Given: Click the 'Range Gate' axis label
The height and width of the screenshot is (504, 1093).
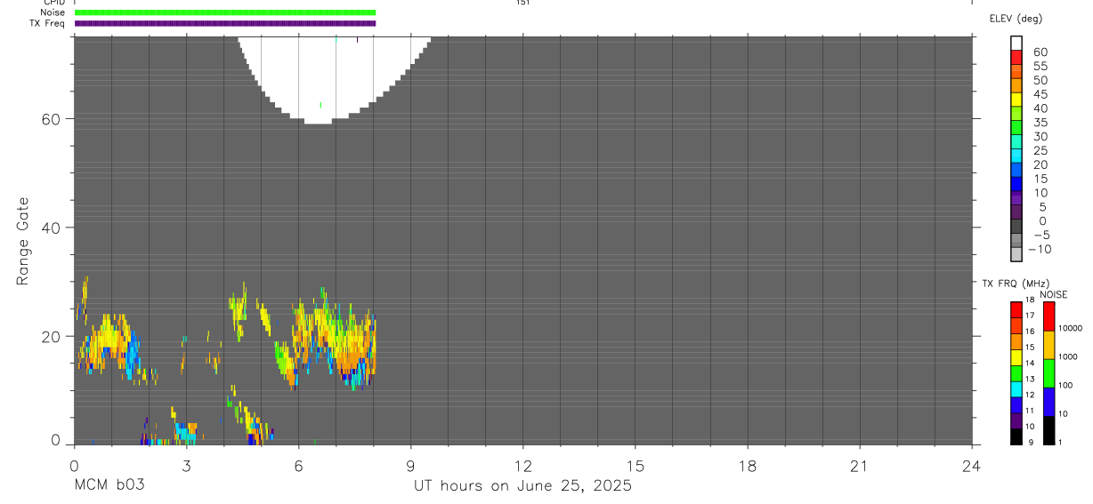Looking at the screenshot, I should tap(23, 242).
